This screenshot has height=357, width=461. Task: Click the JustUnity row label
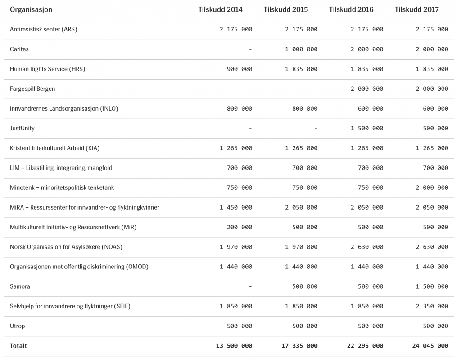[22, 128]
